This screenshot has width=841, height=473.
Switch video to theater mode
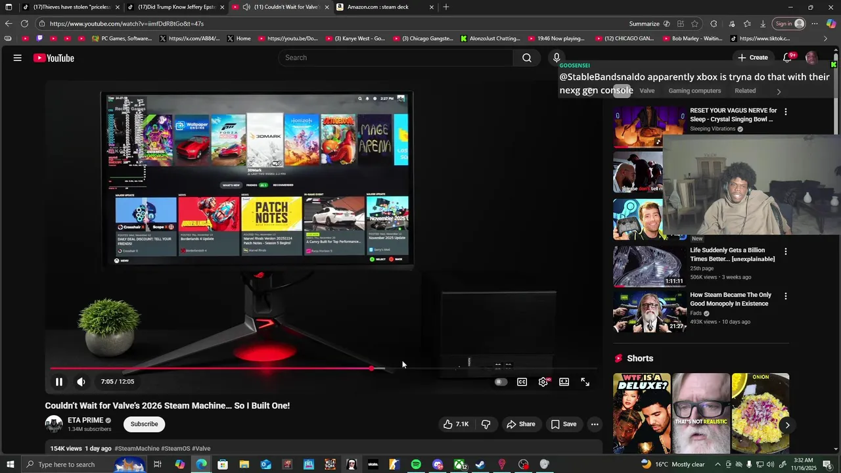point(564,382)
